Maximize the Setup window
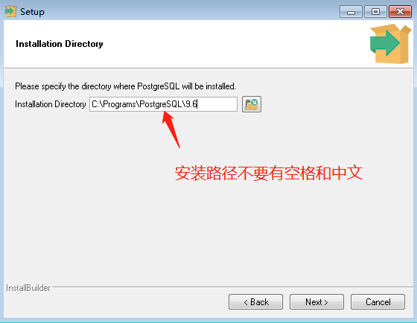Screen dimensions: 417x323 (x=375, y=12)
